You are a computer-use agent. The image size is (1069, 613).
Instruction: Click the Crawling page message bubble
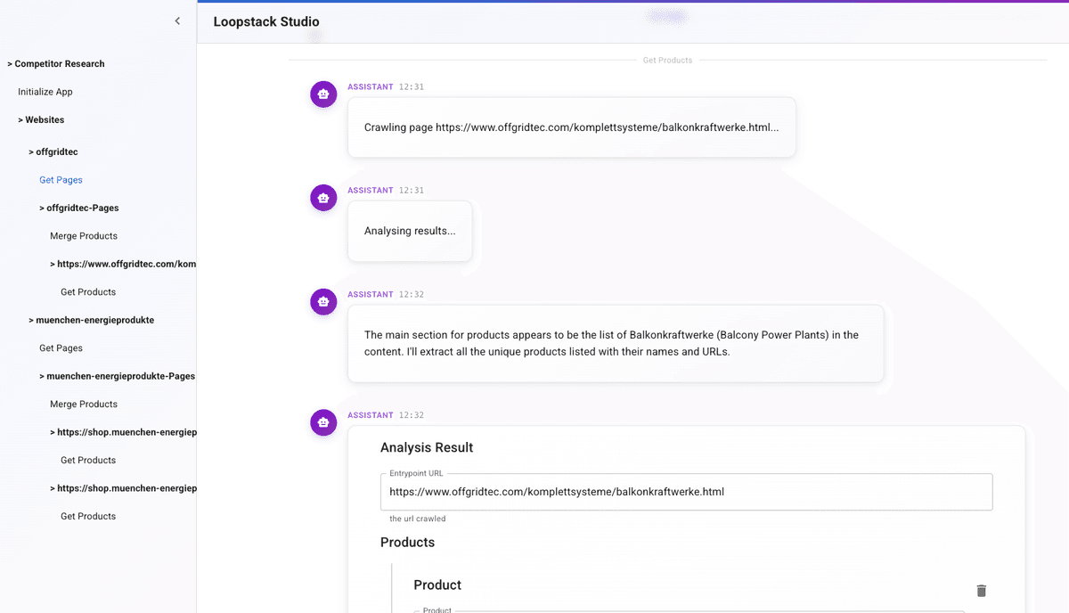571,127
